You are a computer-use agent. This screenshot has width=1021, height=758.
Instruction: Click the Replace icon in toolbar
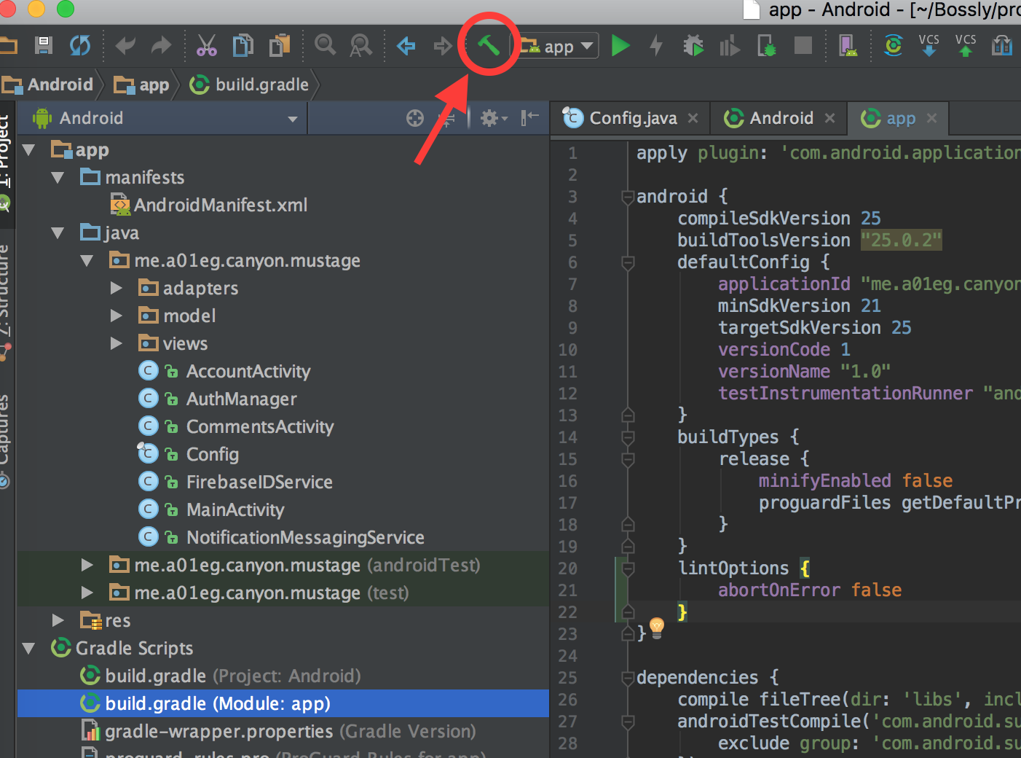361,46
